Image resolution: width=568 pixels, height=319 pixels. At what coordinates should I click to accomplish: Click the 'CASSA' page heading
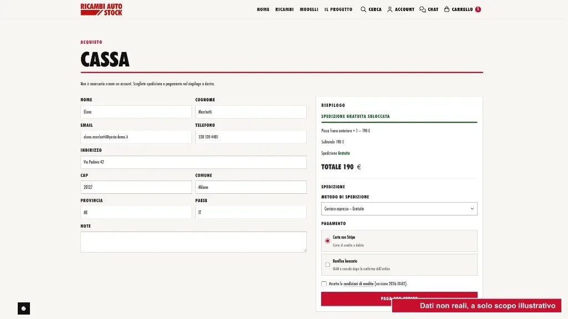coord(105,59)
